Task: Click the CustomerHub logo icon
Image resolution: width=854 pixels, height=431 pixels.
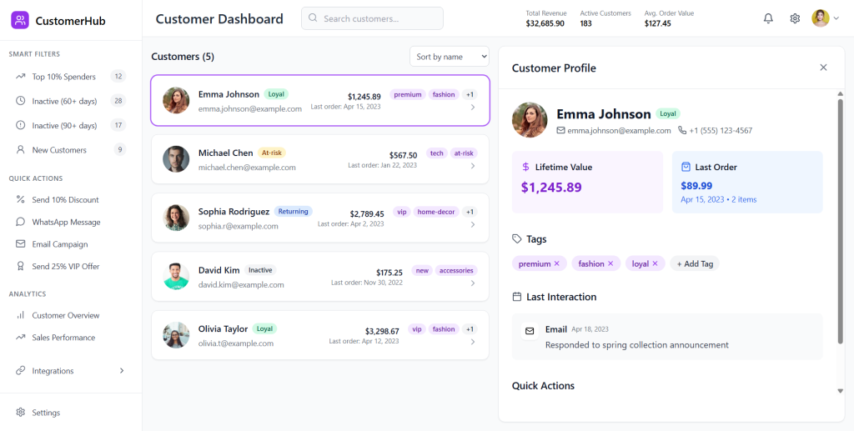Action: coord(20,20)
